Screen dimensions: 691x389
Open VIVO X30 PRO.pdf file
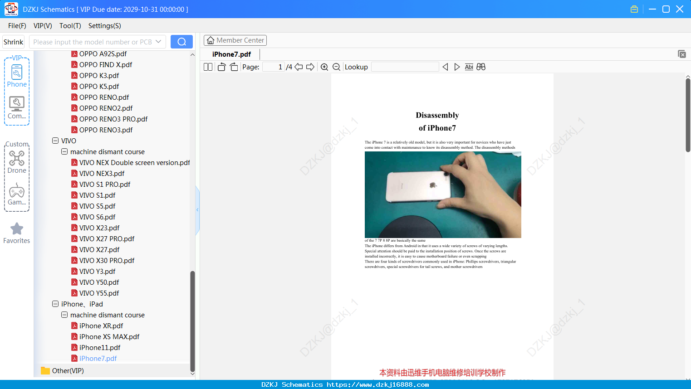[x=103, y=260]
